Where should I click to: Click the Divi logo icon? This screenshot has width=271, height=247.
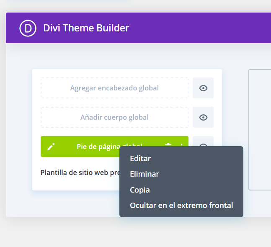click(28, 28)
